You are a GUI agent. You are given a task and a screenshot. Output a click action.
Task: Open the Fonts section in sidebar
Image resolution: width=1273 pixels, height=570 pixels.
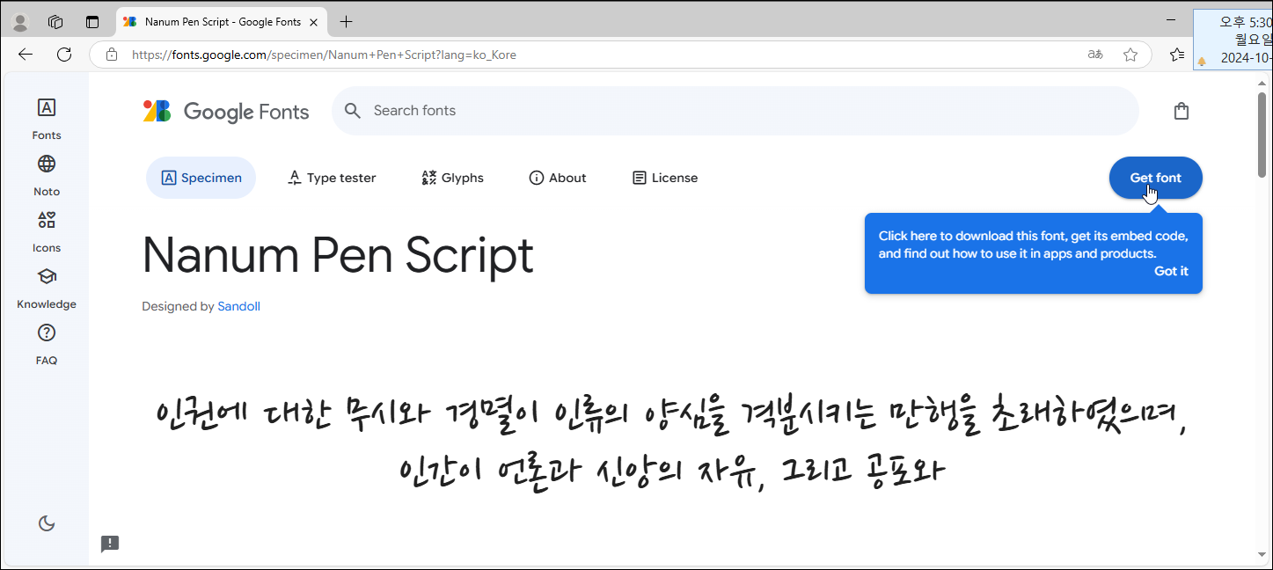(47, 119)
